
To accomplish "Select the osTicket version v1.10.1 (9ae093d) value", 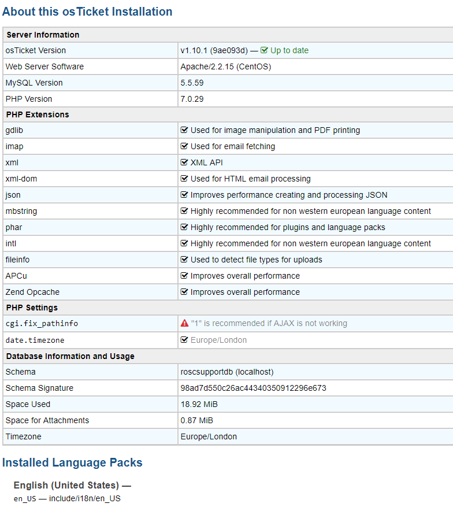I will pos(214,50).
